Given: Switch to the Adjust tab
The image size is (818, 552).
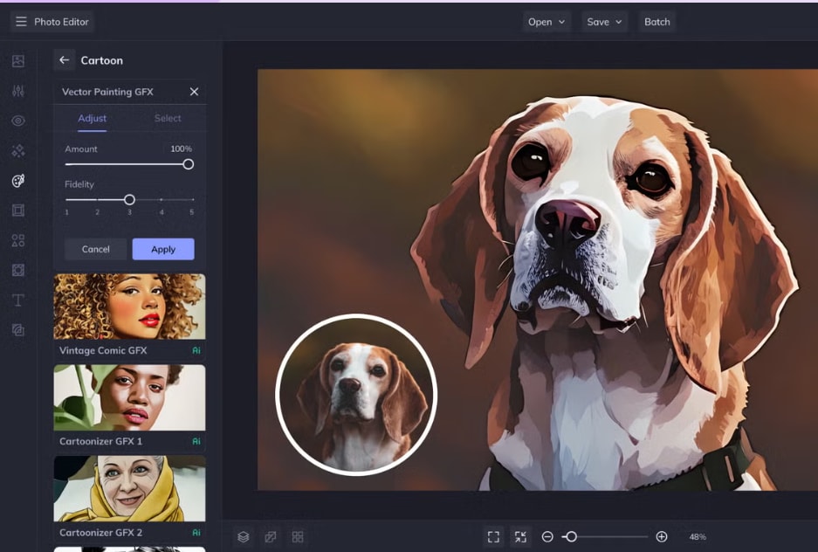Looking at the screenshot, I should coord(92,119).
